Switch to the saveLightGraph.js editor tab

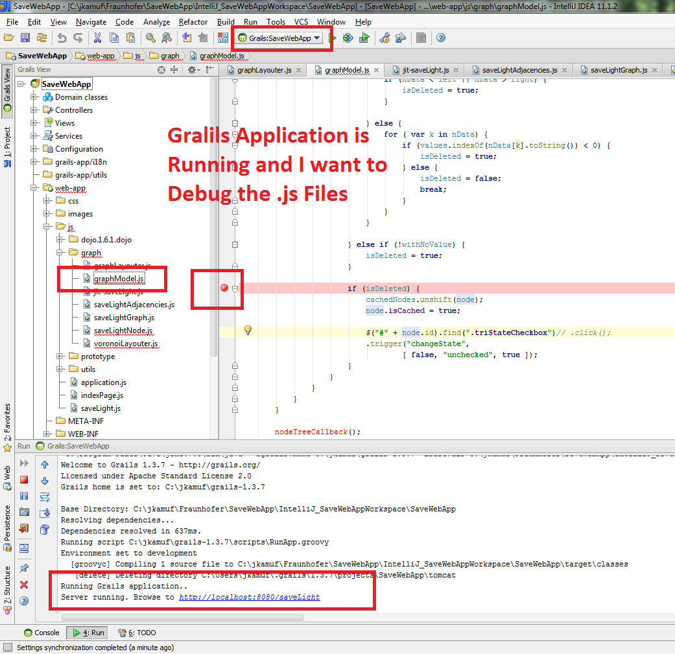click(619, 70)
